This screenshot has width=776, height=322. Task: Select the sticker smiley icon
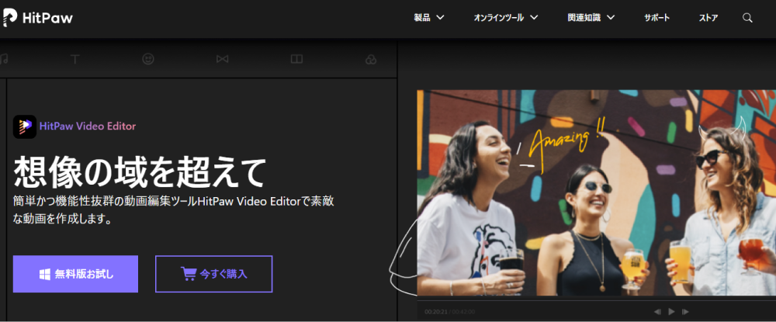coord(148,59)
